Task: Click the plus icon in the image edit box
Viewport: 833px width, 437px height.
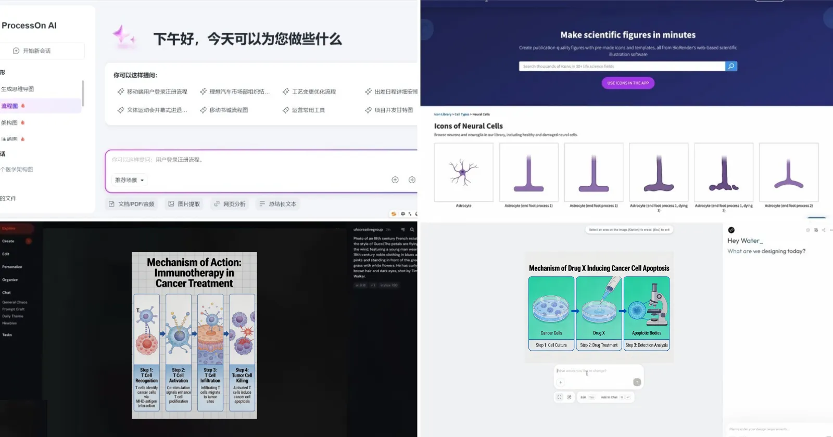Action: tap(561, 382)
